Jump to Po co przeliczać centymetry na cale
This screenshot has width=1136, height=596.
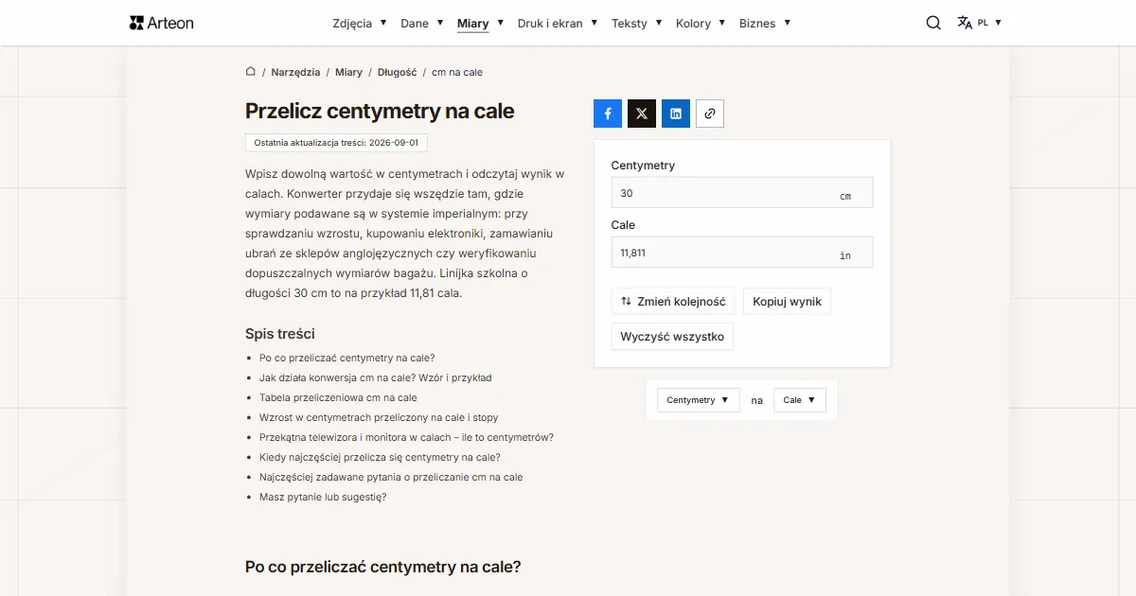[347, 358]
